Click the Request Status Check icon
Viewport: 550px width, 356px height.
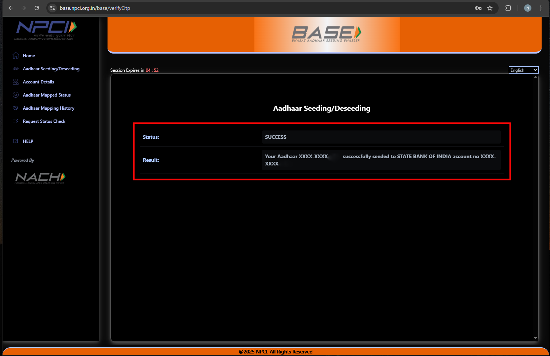coord(16,121)
